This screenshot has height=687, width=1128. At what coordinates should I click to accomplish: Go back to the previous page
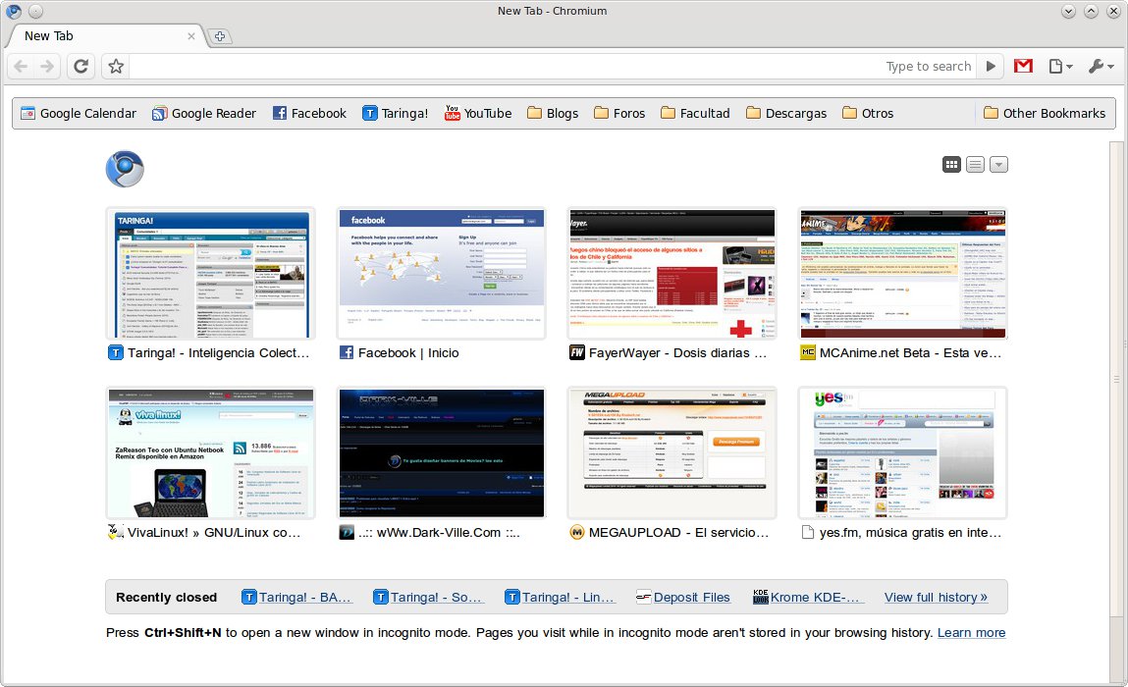click(21, 66)
